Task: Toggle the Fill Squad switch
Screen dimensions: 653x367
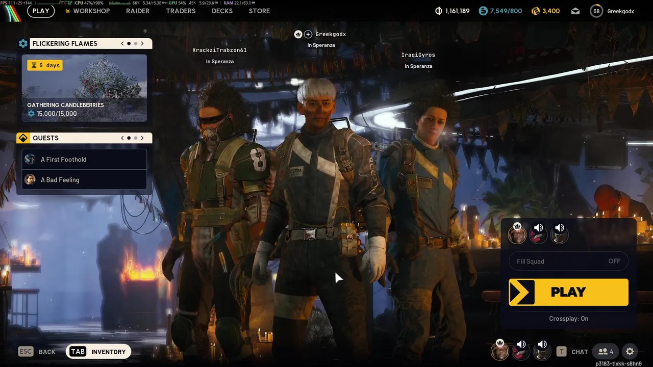Action: 568,261
